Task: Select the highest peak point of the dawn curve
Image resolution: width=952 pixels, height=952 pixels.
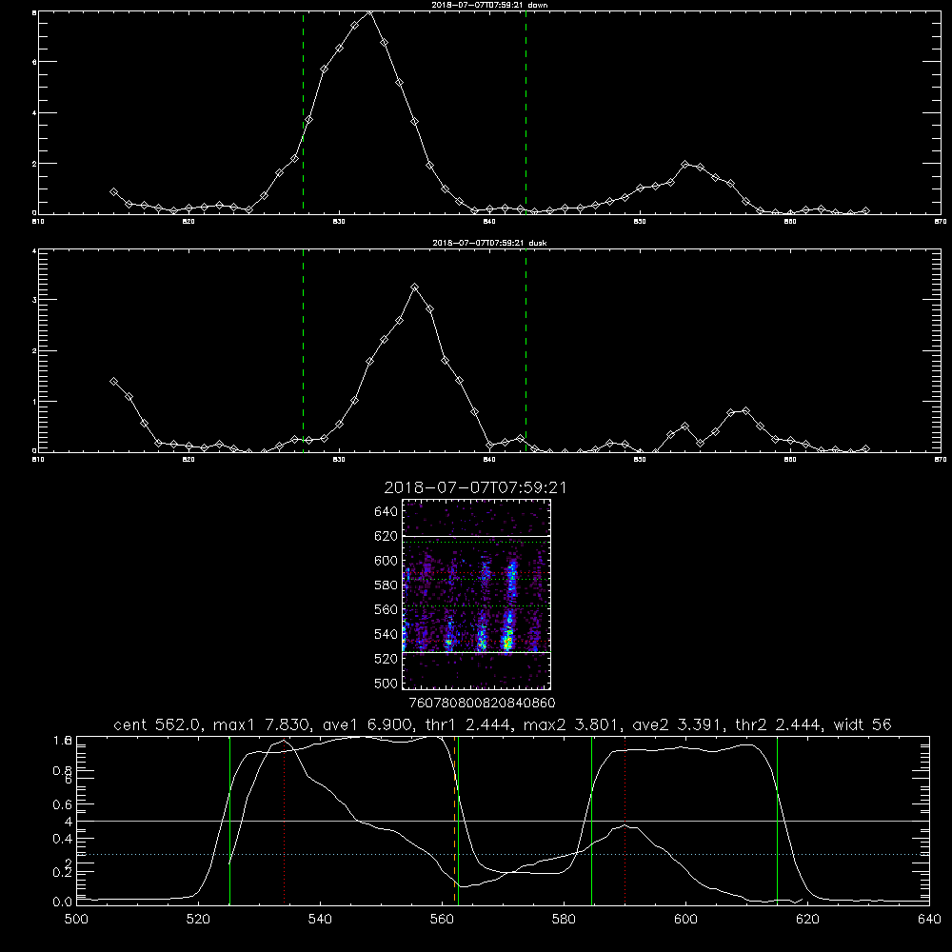Action: click(x=369, y=11)
